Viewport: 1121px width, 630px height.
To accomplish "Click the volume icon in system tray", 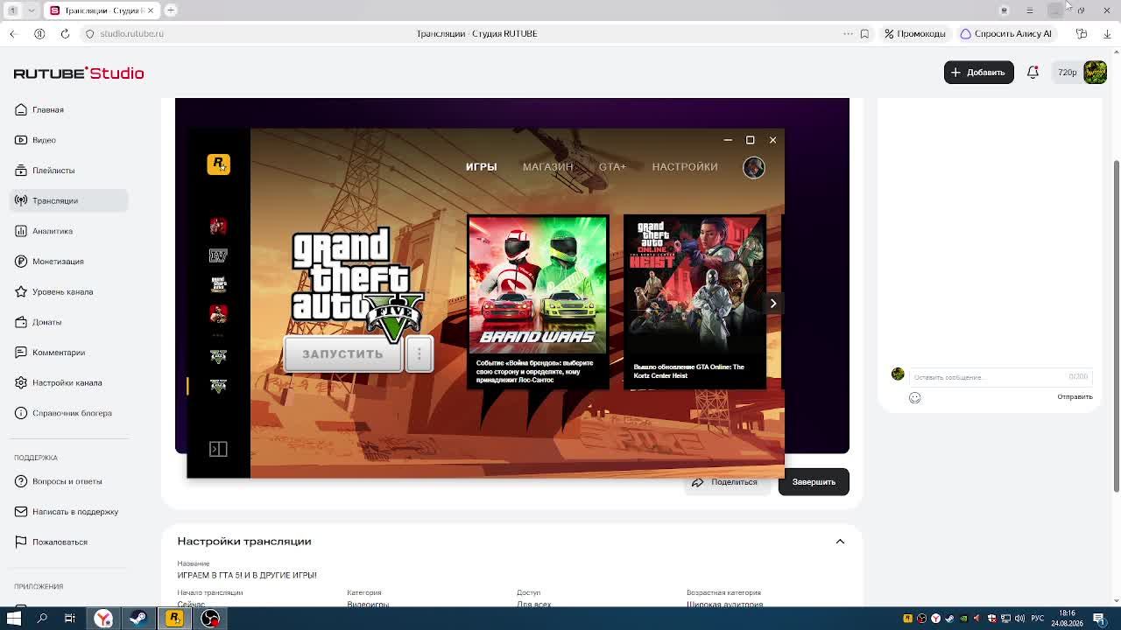I will 1019,619.
